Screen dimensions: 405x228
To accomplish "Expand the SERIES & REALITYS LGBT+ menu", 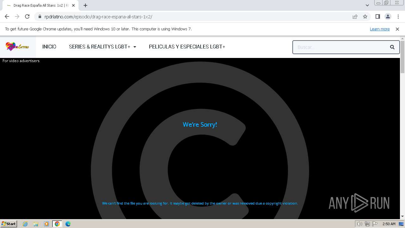I will click(x=103, y=47).
